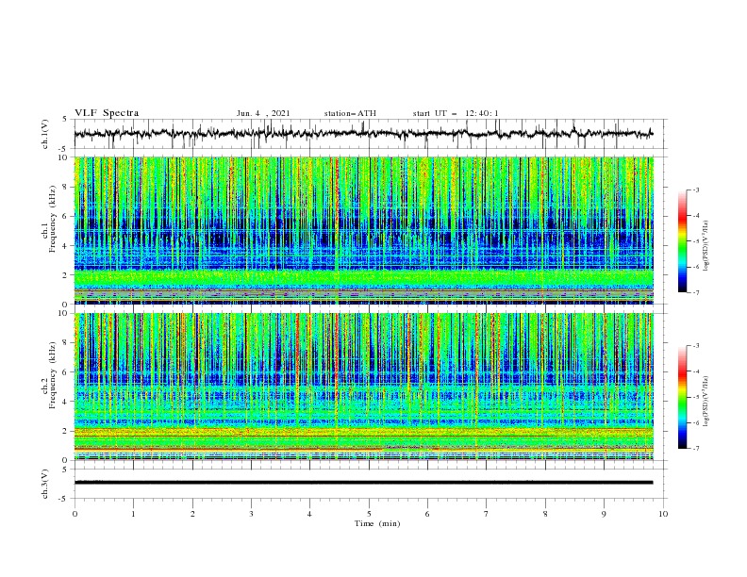Click ch.1 frequency axis "8" kHz tick label
The height and width of the screenshot is (577, 747).
coord(66,187)
